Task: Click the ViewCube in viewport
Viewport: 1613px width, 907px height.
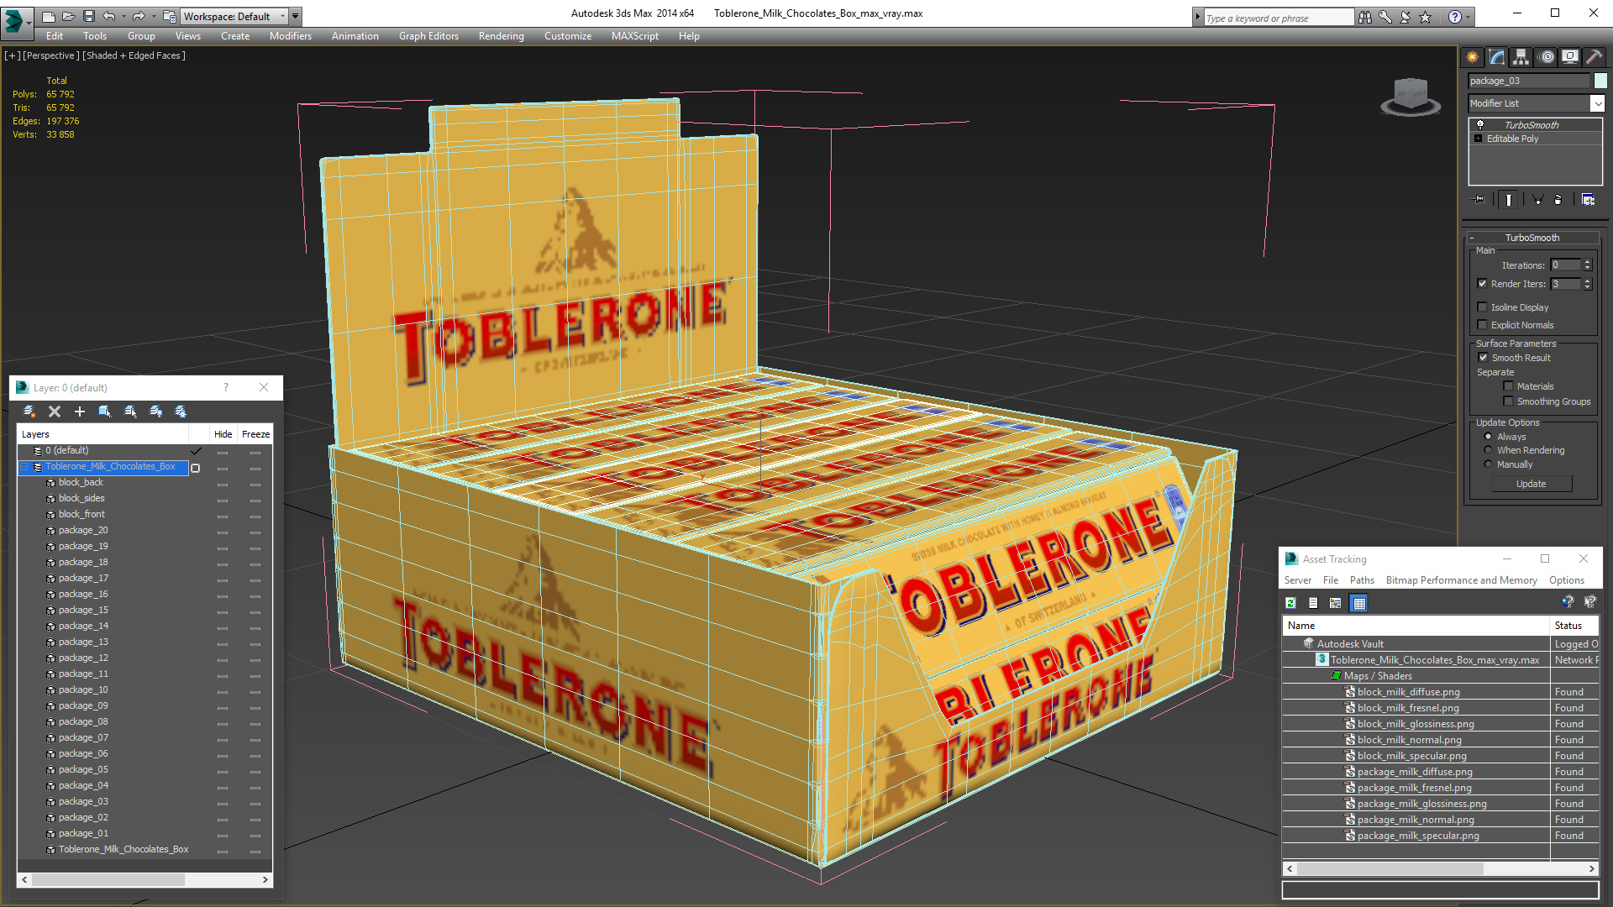Action: 1411,97
